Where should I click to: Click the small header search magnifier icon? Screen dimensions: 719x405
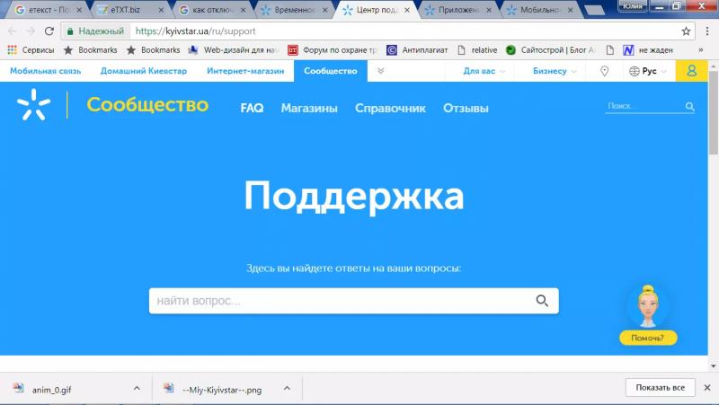[x=689, y=106]
